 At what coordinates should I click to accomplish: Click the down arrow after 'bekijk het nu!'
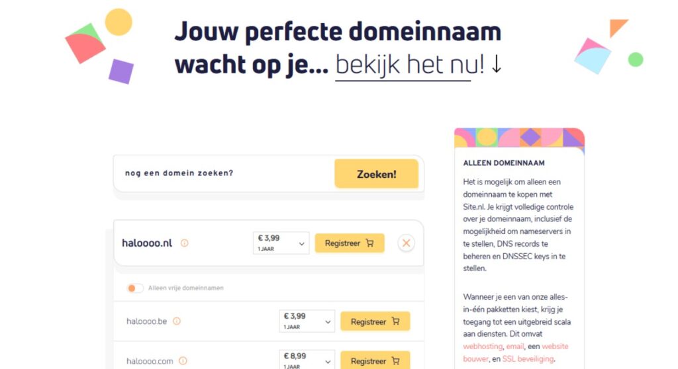coord(497,64)
